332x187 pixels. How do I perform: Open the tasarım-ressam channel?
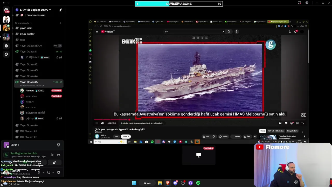36,15
